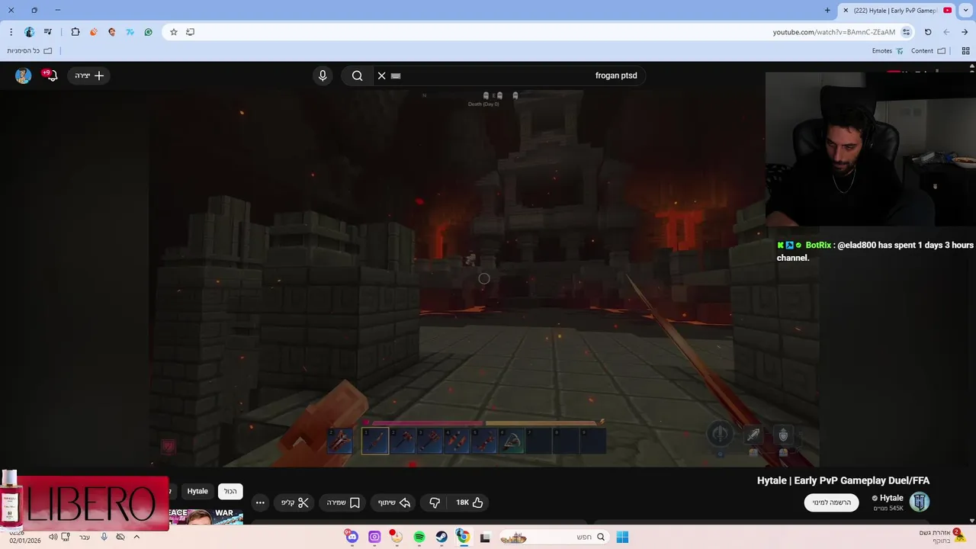Image resolution: width=976 pixels, height=549 pixels.
Task: Reload the YouTube page
Action: click(x=928, y=32)
